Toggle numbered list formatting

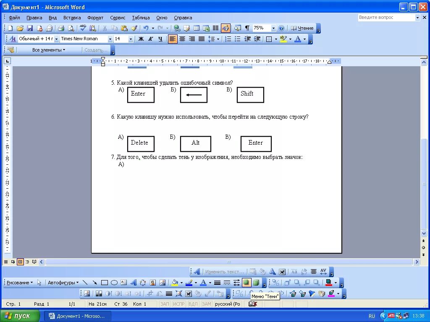click(x=228, y=39)
